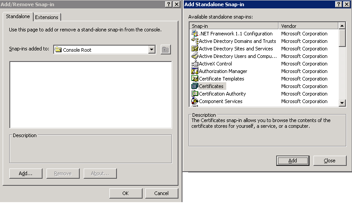
Task: Select the Certificates entry in the list
Action: [x=211, y=86]
